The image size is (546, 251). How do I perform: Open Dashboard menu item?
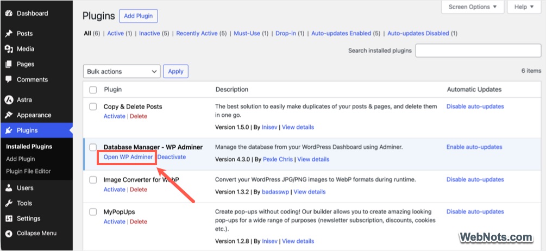[33, 14]
